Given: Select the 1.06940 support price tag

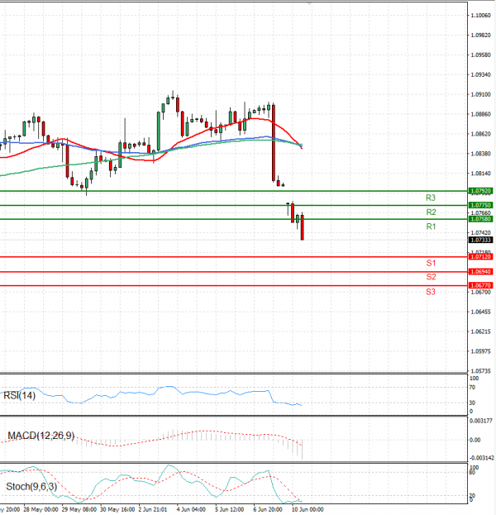Looking at the screenshot, I should click(480, 272).
